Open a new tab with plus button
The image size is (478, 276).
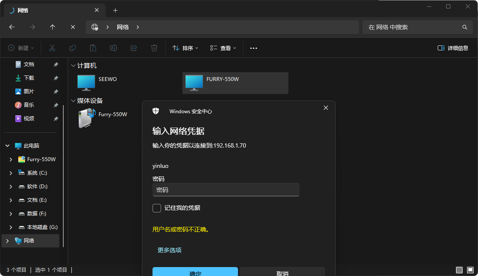pos(115,10)
